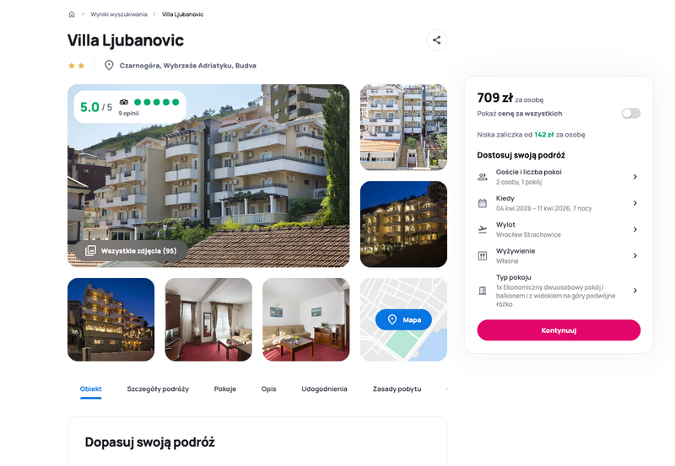The height and width of the screenshot is (466, 675).
Task: Click the home icon in breadcrumb
Action: coord(72,14)
